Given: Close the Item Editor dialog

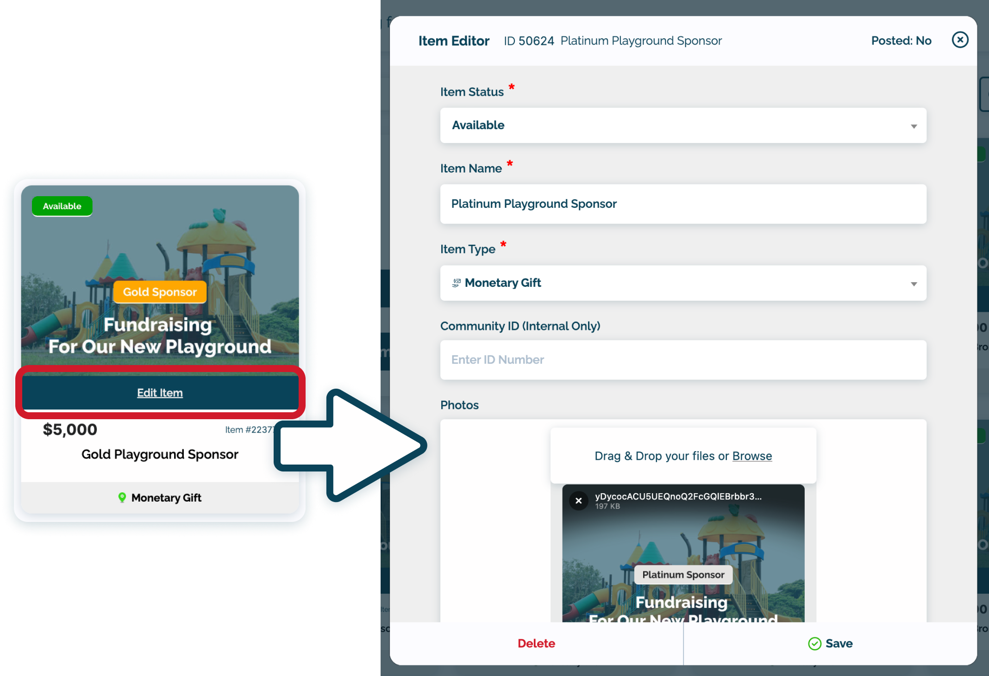Looking at the screenshot, I should [960, 40].
